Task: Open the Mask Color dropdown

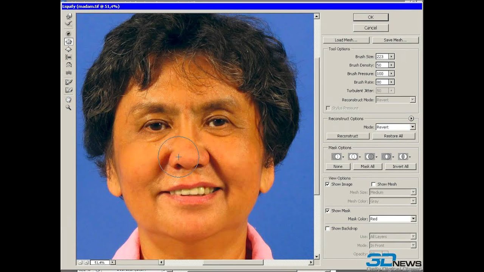Action: coord(393,219)
